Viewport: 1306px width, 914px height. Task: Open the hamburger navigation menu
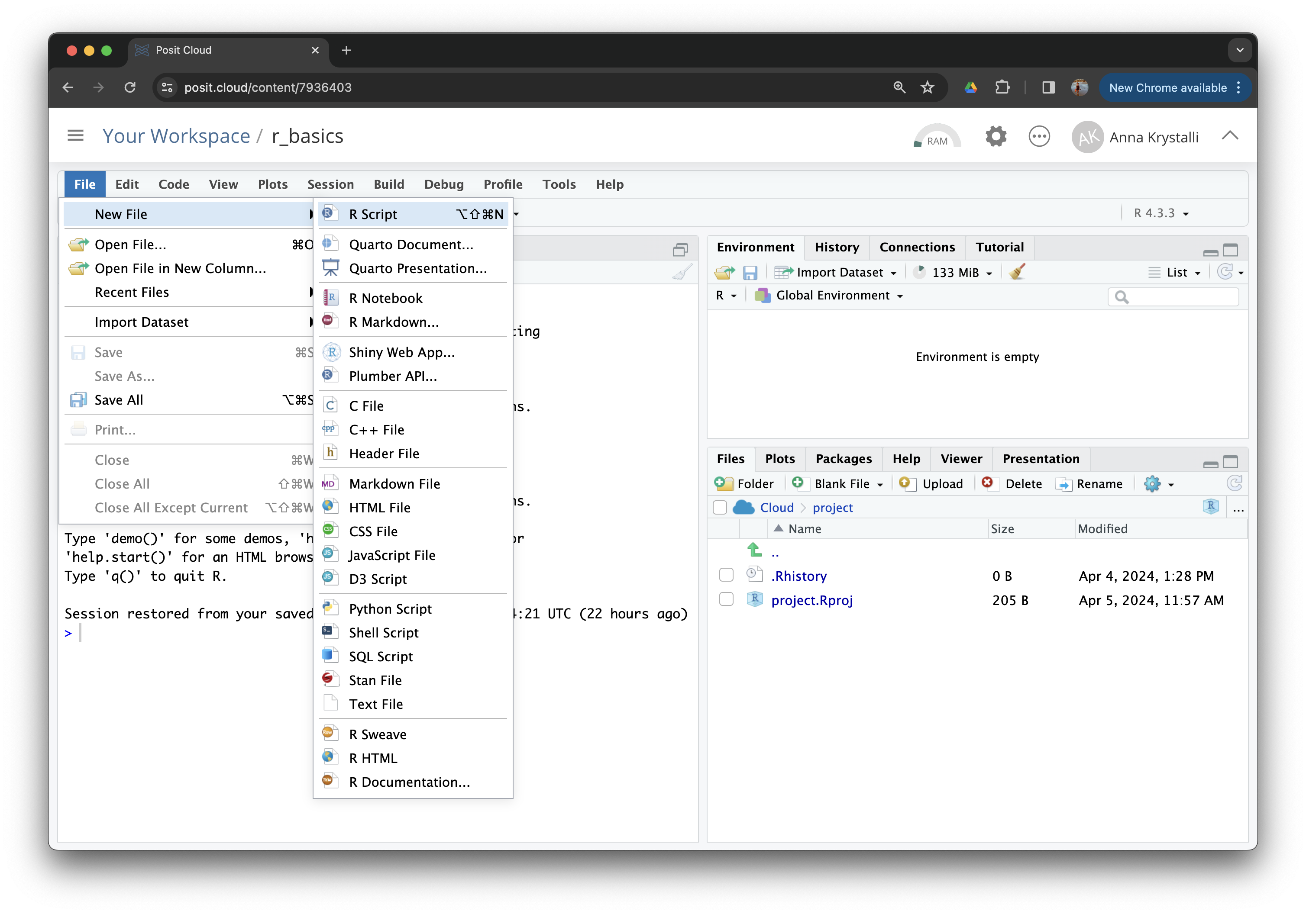[75, 136]
